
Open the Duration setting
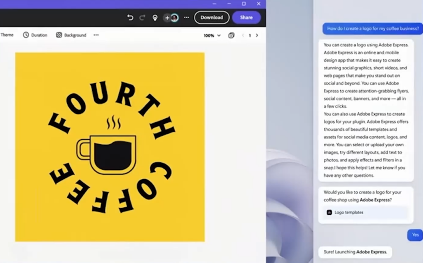35,35
